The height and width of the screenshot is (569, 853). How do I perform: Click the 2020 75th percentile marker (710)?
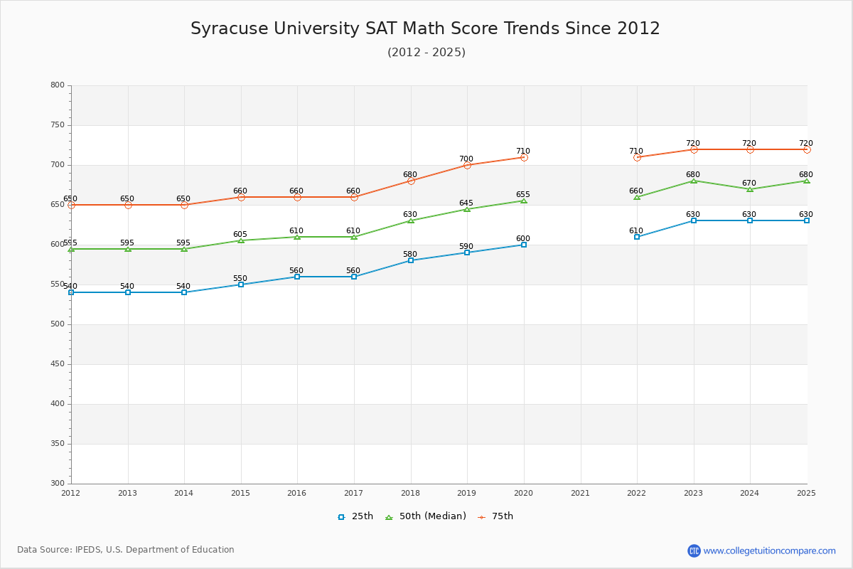pos(524,157)
